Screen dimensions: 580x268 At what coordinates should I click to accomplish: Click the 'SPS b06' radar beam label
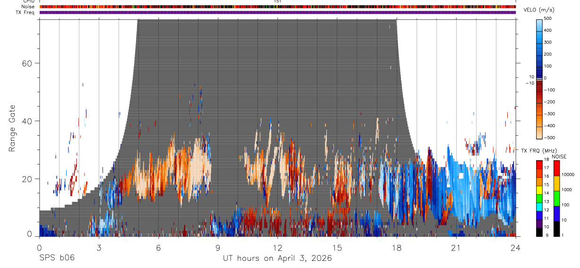click(x=57, y=258)
